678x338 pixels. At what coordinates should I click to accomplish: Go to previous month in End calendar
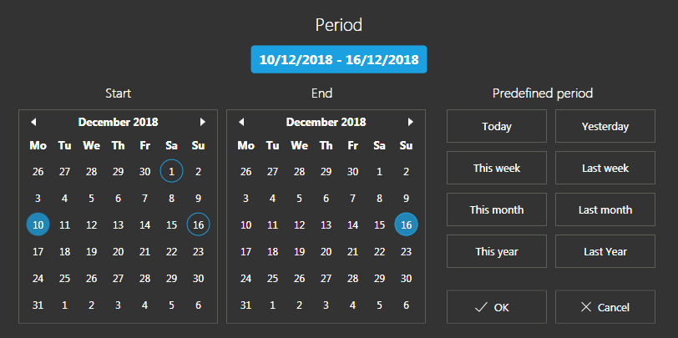(x=241, y=122)
